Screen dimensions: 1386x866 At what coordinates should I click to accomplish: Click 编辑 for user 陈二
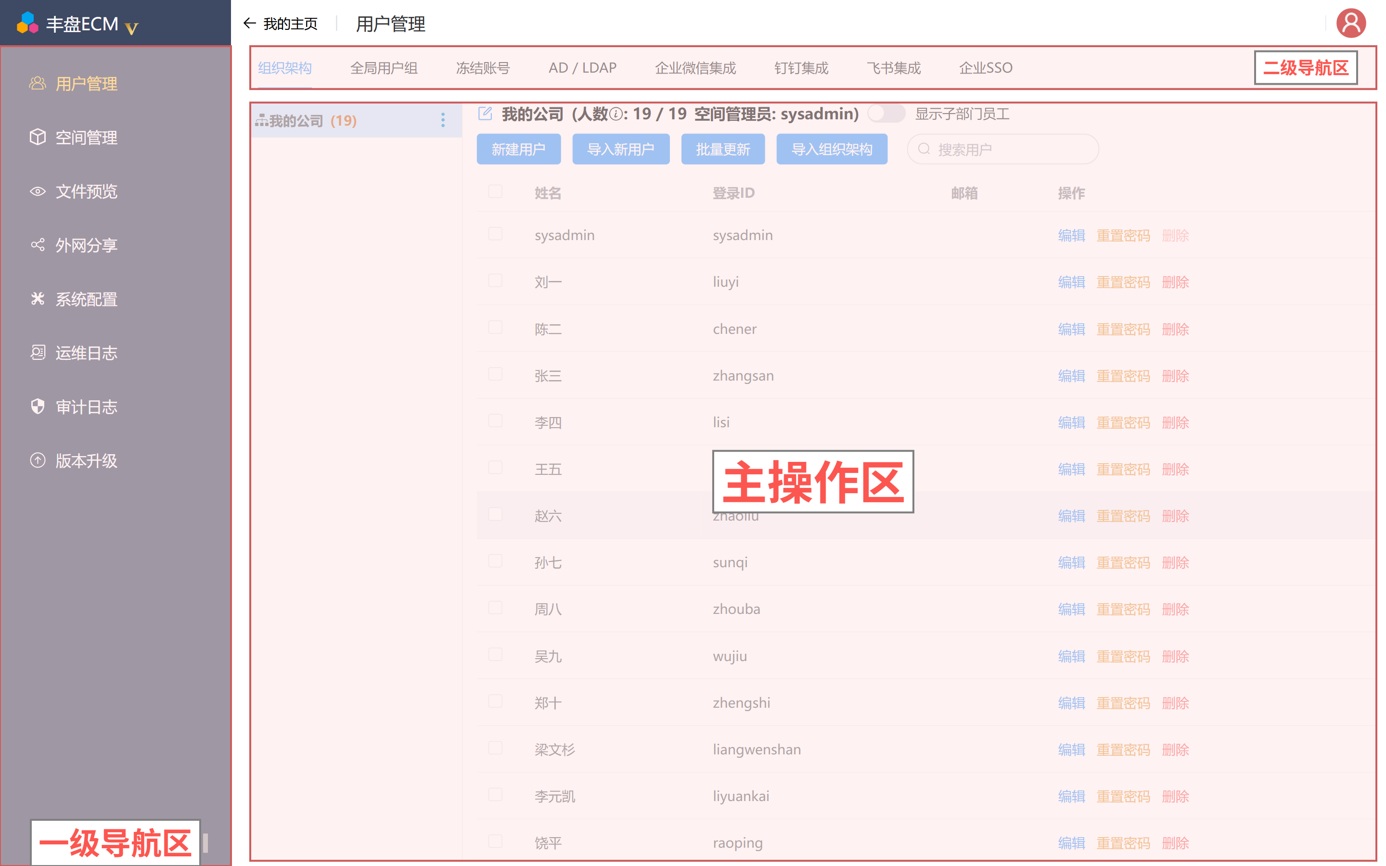pyautogui.click(x=1072, y=330)
